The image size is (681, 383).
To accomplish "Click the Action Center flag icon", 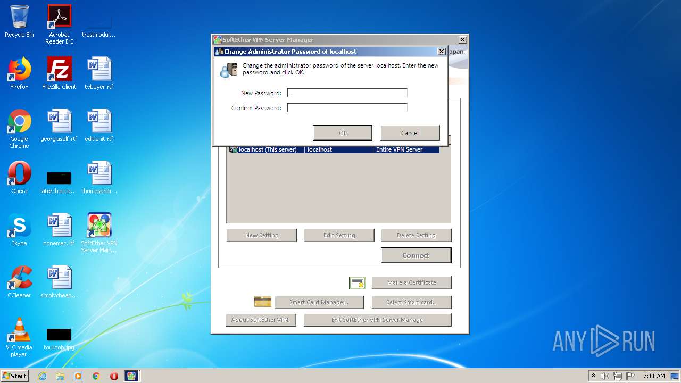I will [x=630, y=376].
